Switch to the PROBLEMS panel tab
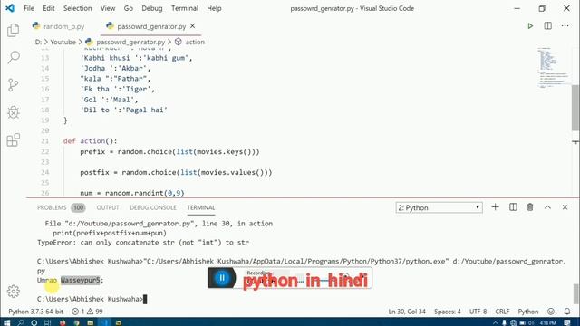Screen dimensions: 580x326 (x=52, y=207)
